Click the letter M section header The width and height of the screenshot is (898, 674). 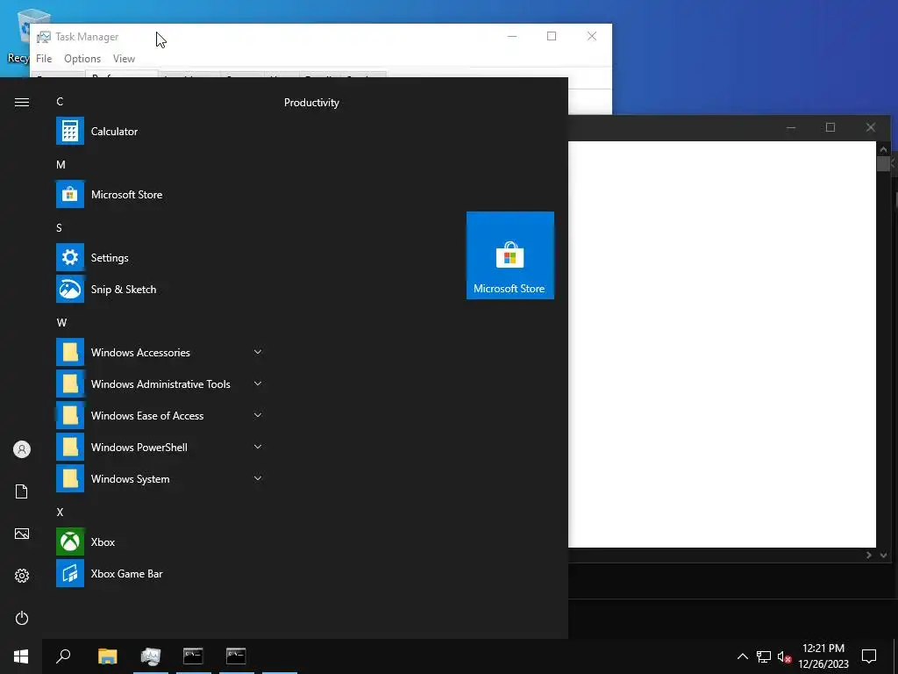tap(61, 164)
